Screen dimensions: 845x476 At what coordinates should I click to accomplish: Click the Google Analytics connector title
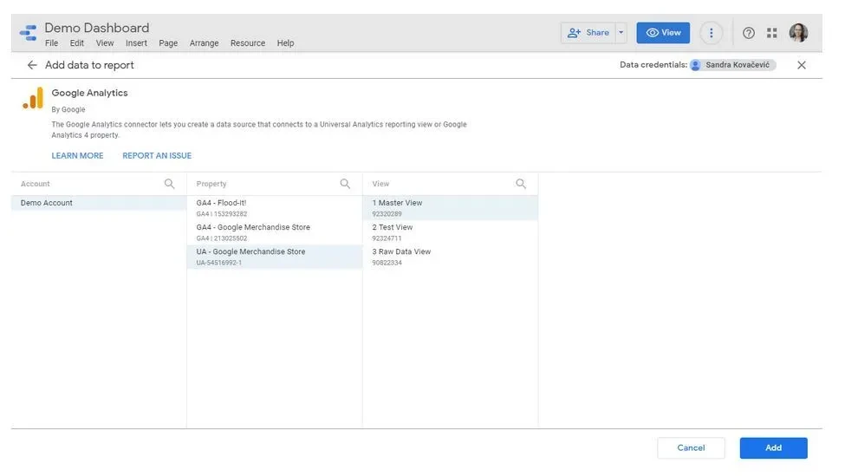(89, 93)
